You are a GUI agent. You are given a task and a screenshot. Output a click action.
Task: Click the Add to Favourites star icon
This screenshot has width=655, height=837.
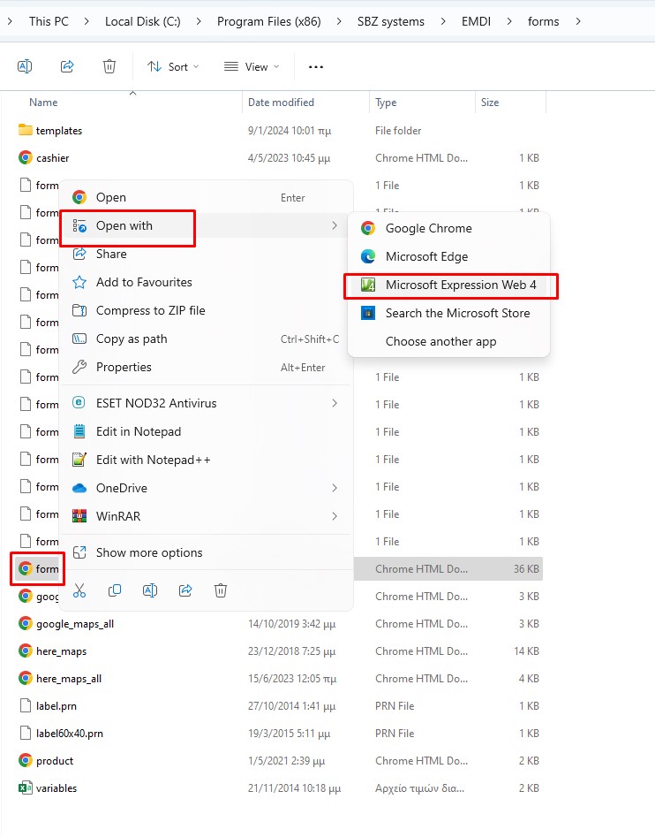point(79,282)
